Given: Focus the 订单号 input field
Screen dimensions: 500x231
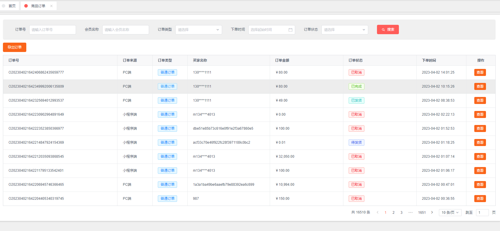Looking at the screenshot, I should pos(53,30).
